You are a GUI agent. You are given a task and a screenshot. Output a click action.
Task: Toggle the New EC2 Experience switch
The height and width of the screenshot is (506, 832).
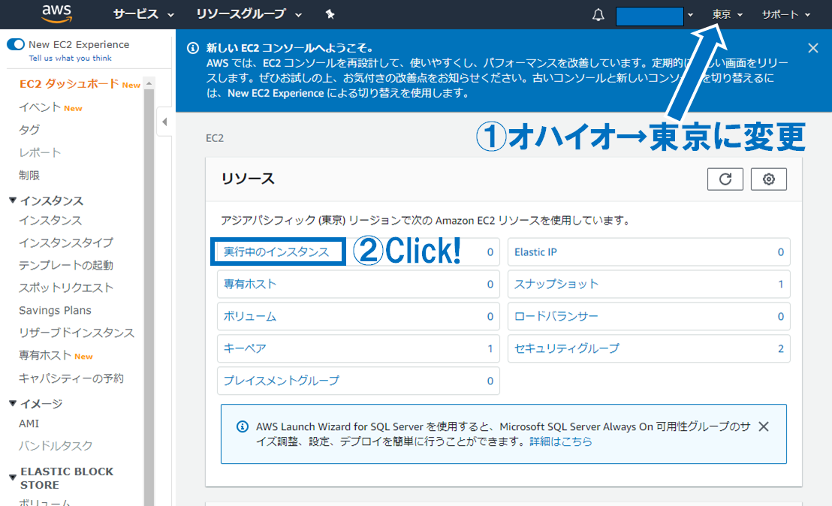click(15, 44)
